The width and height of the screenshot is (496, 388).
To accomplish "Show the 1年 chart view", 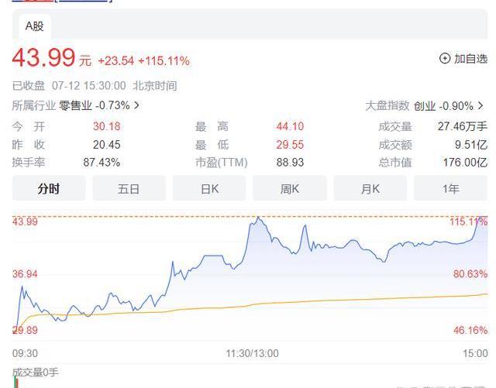I will click(x=450, y=188).
